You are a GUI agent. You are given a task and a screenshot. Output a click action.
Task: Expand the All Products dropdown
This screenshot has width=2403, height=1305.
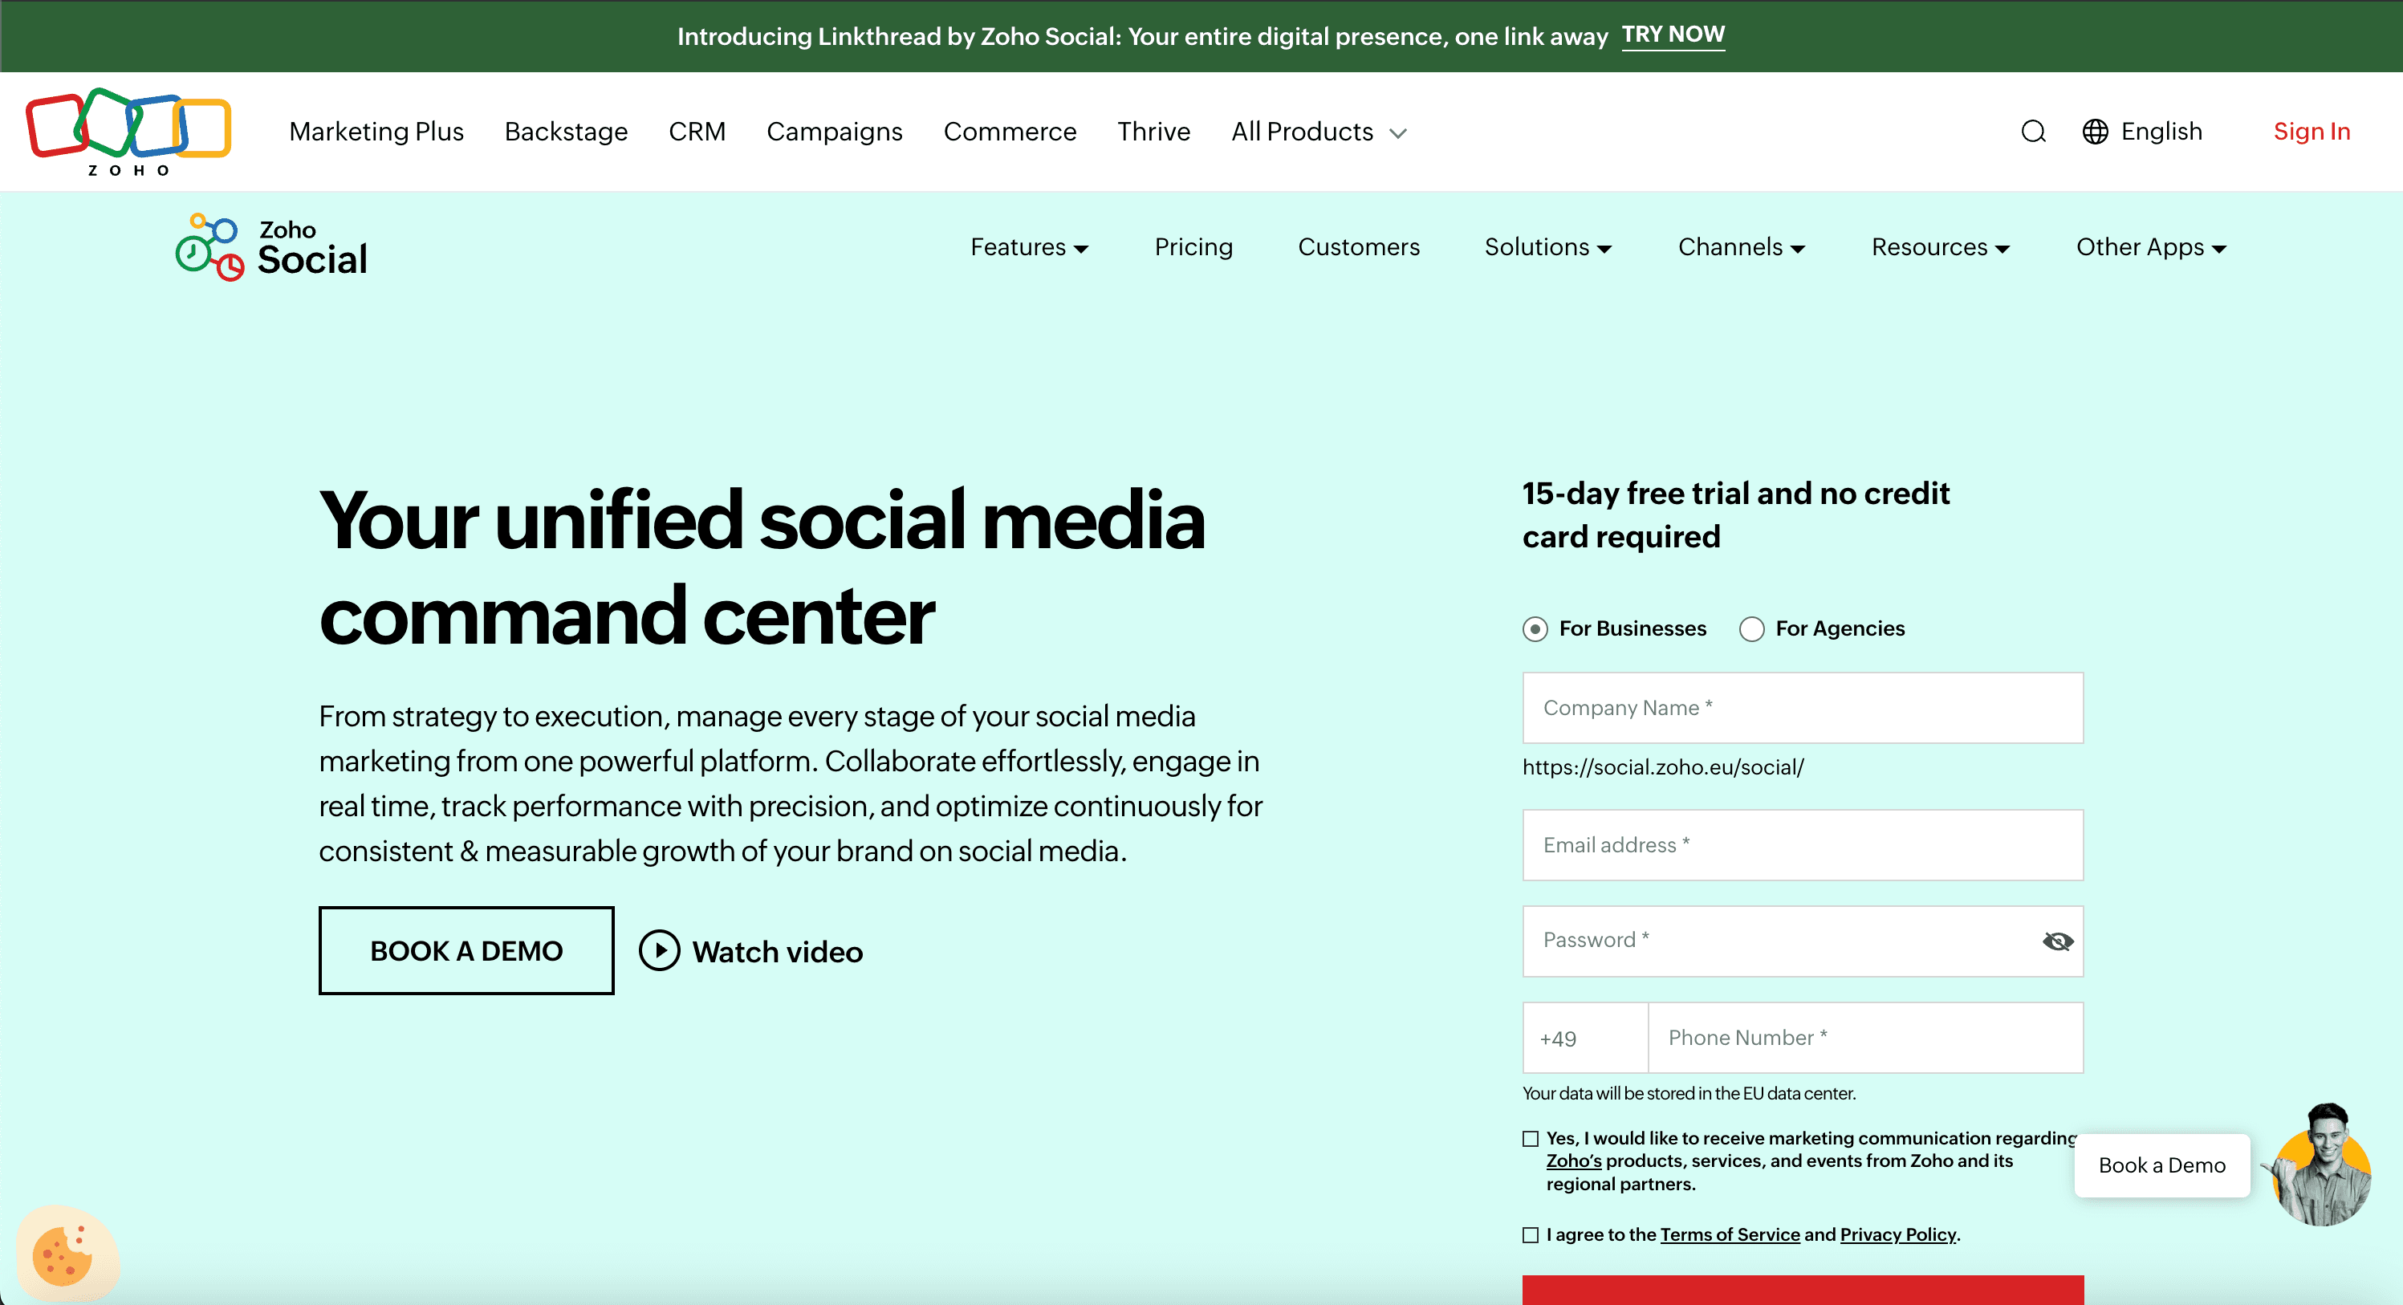(1318, 132)
